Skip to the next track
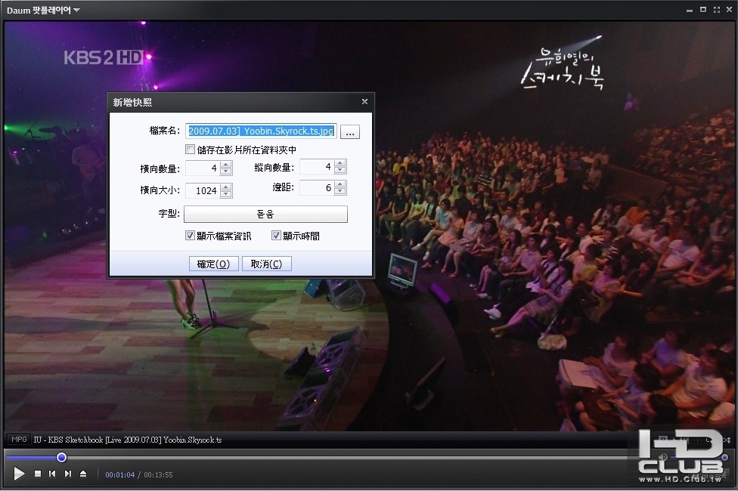Viewport: 738px width, 491px height. click(68, 474)
